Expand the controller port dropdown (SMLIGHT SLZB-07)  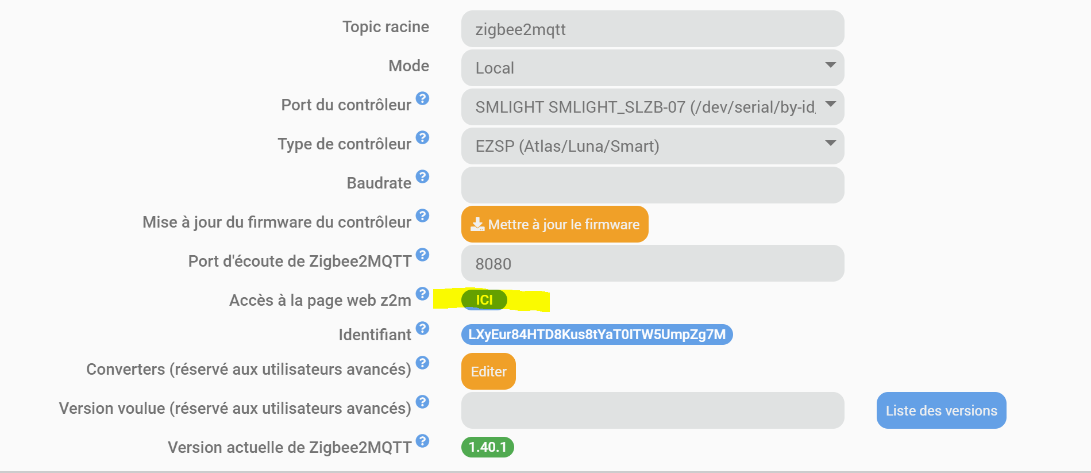coord(652,107)
